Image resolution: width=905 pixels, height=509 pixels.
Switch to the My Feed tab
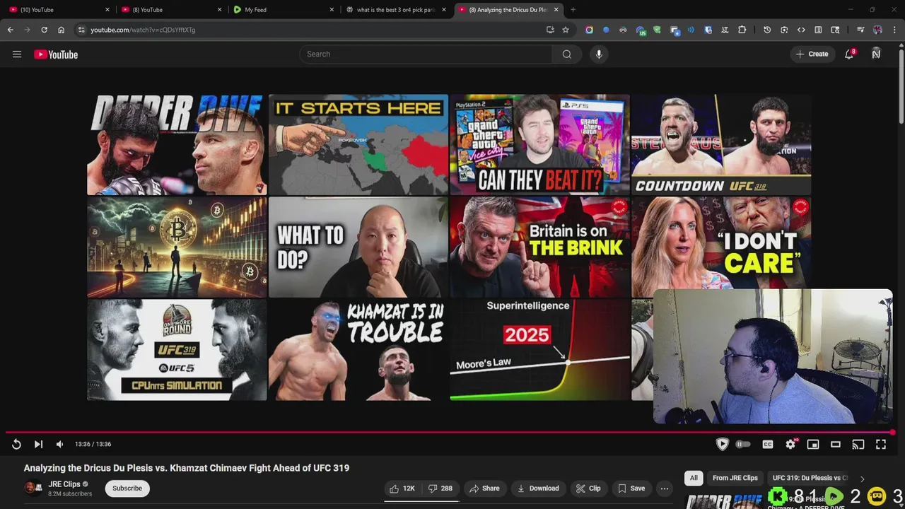(283, 10)
